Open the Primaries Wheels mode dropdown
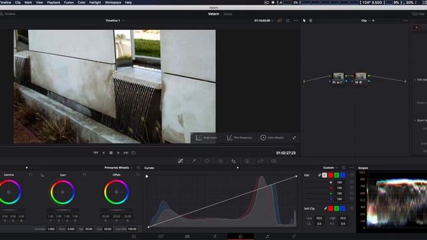The width and height of the screenshot is (427, 240). coord(118,168)
